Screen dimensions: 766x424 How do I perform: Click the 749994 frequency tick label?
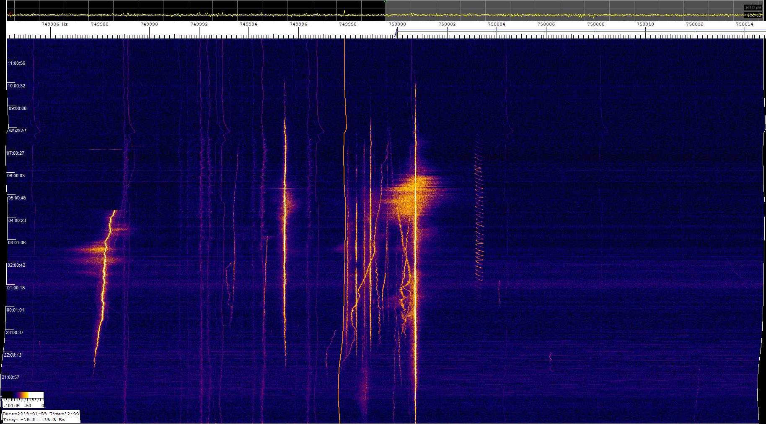click(x=248, y=24)
